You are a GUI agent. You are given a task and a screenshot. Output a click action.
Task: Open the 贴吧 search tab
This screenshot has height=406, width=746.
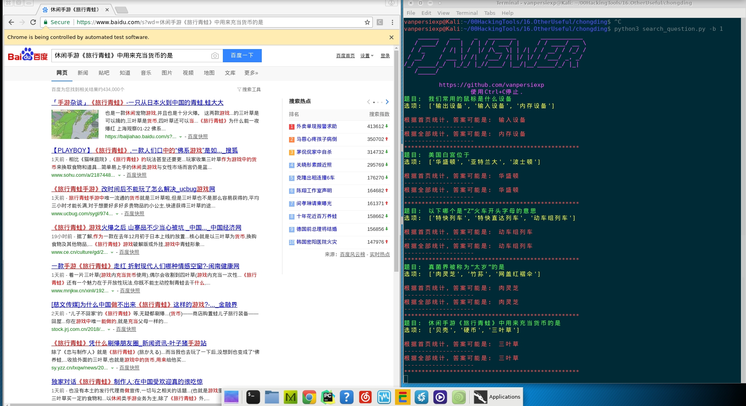[x=104, y=73]
